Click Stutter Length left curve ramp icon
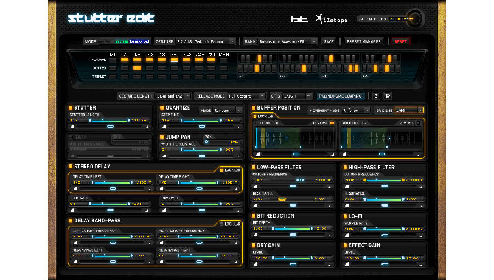Viewport: 494px width, 280px height. point(72,127)
